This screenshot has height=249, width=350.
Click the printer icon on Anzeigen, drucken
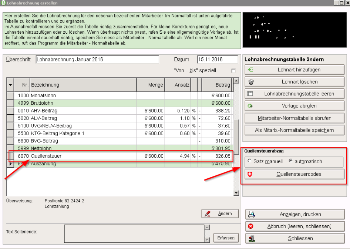pyautogui.click(x=251, y=214)
